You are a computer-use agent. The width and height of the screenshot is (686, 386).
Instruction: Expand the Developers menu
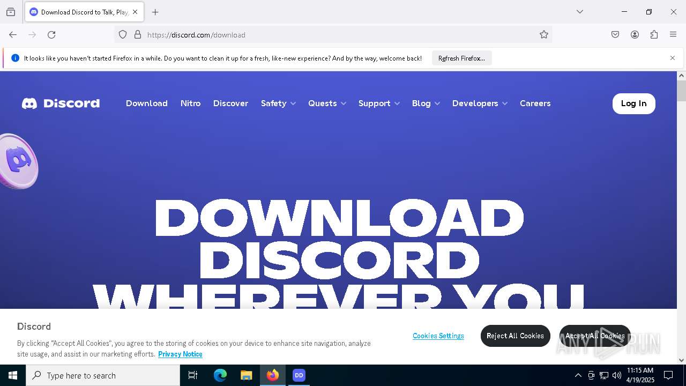[x=480, y=103]
